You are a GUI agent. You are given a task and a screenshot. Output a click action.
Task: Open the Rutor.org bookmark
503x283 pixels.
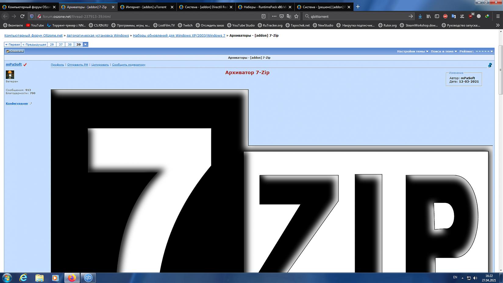(387, 25)
